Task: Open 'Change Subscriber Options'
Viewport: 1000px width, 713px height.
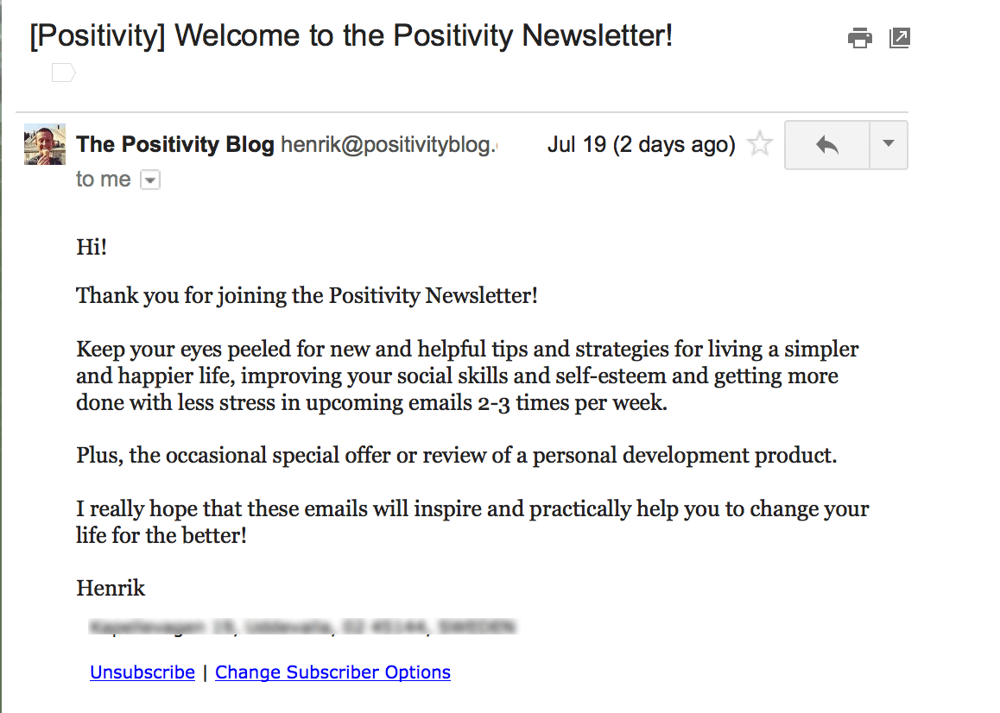Action: point(332,672)
